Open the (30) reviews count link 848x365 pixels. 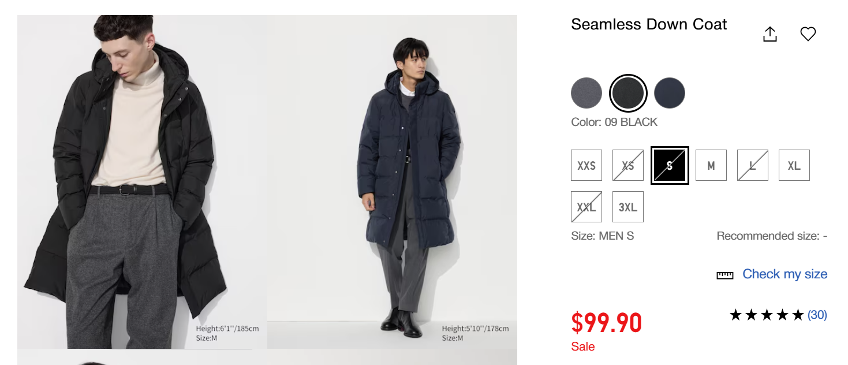817,315
